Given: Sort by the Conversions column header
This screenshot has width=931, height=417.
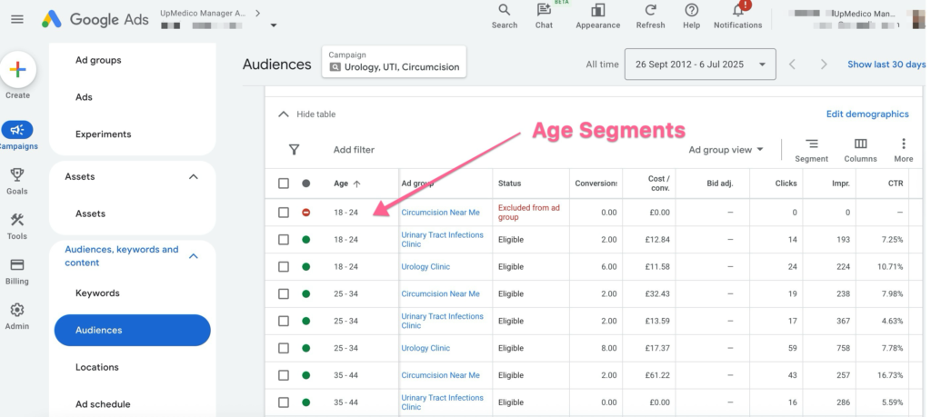Looking at the screenshot, I should 596,184.
